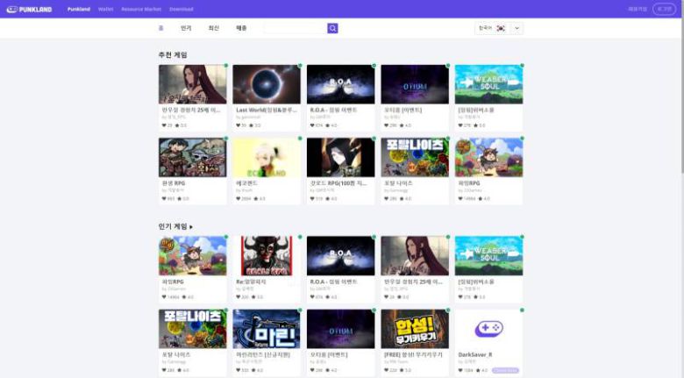
Task: Click the DarkSaver_R gamepad icon thumbnail
Action: click(488, 328)
